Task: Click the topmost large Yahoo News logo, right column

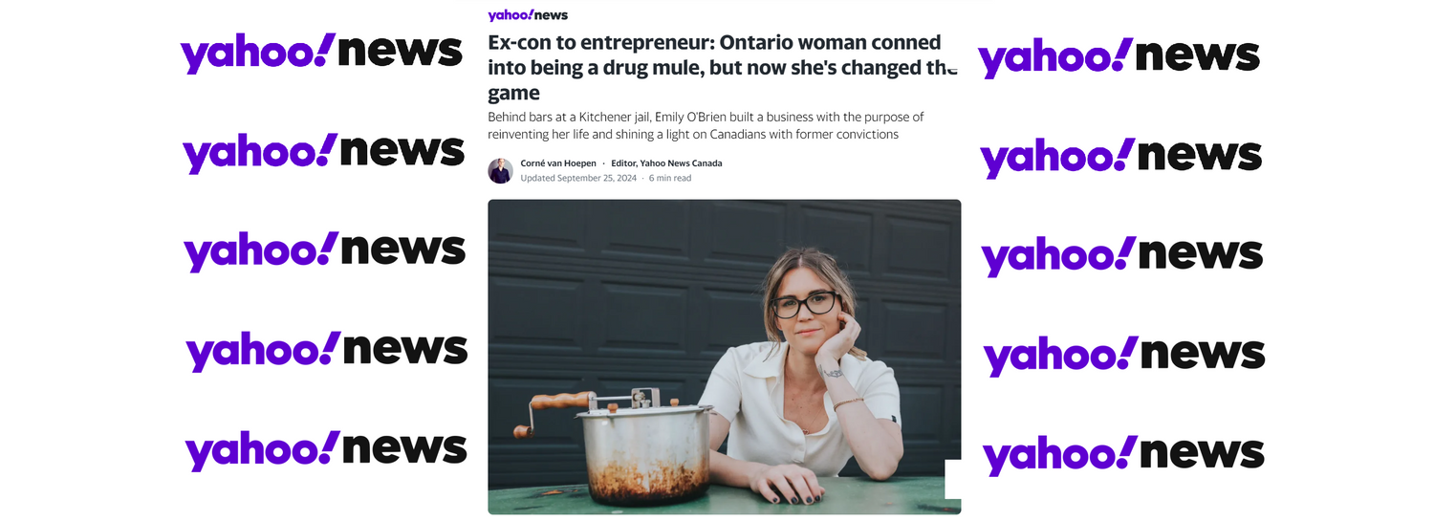Action: coord(1119,57)
